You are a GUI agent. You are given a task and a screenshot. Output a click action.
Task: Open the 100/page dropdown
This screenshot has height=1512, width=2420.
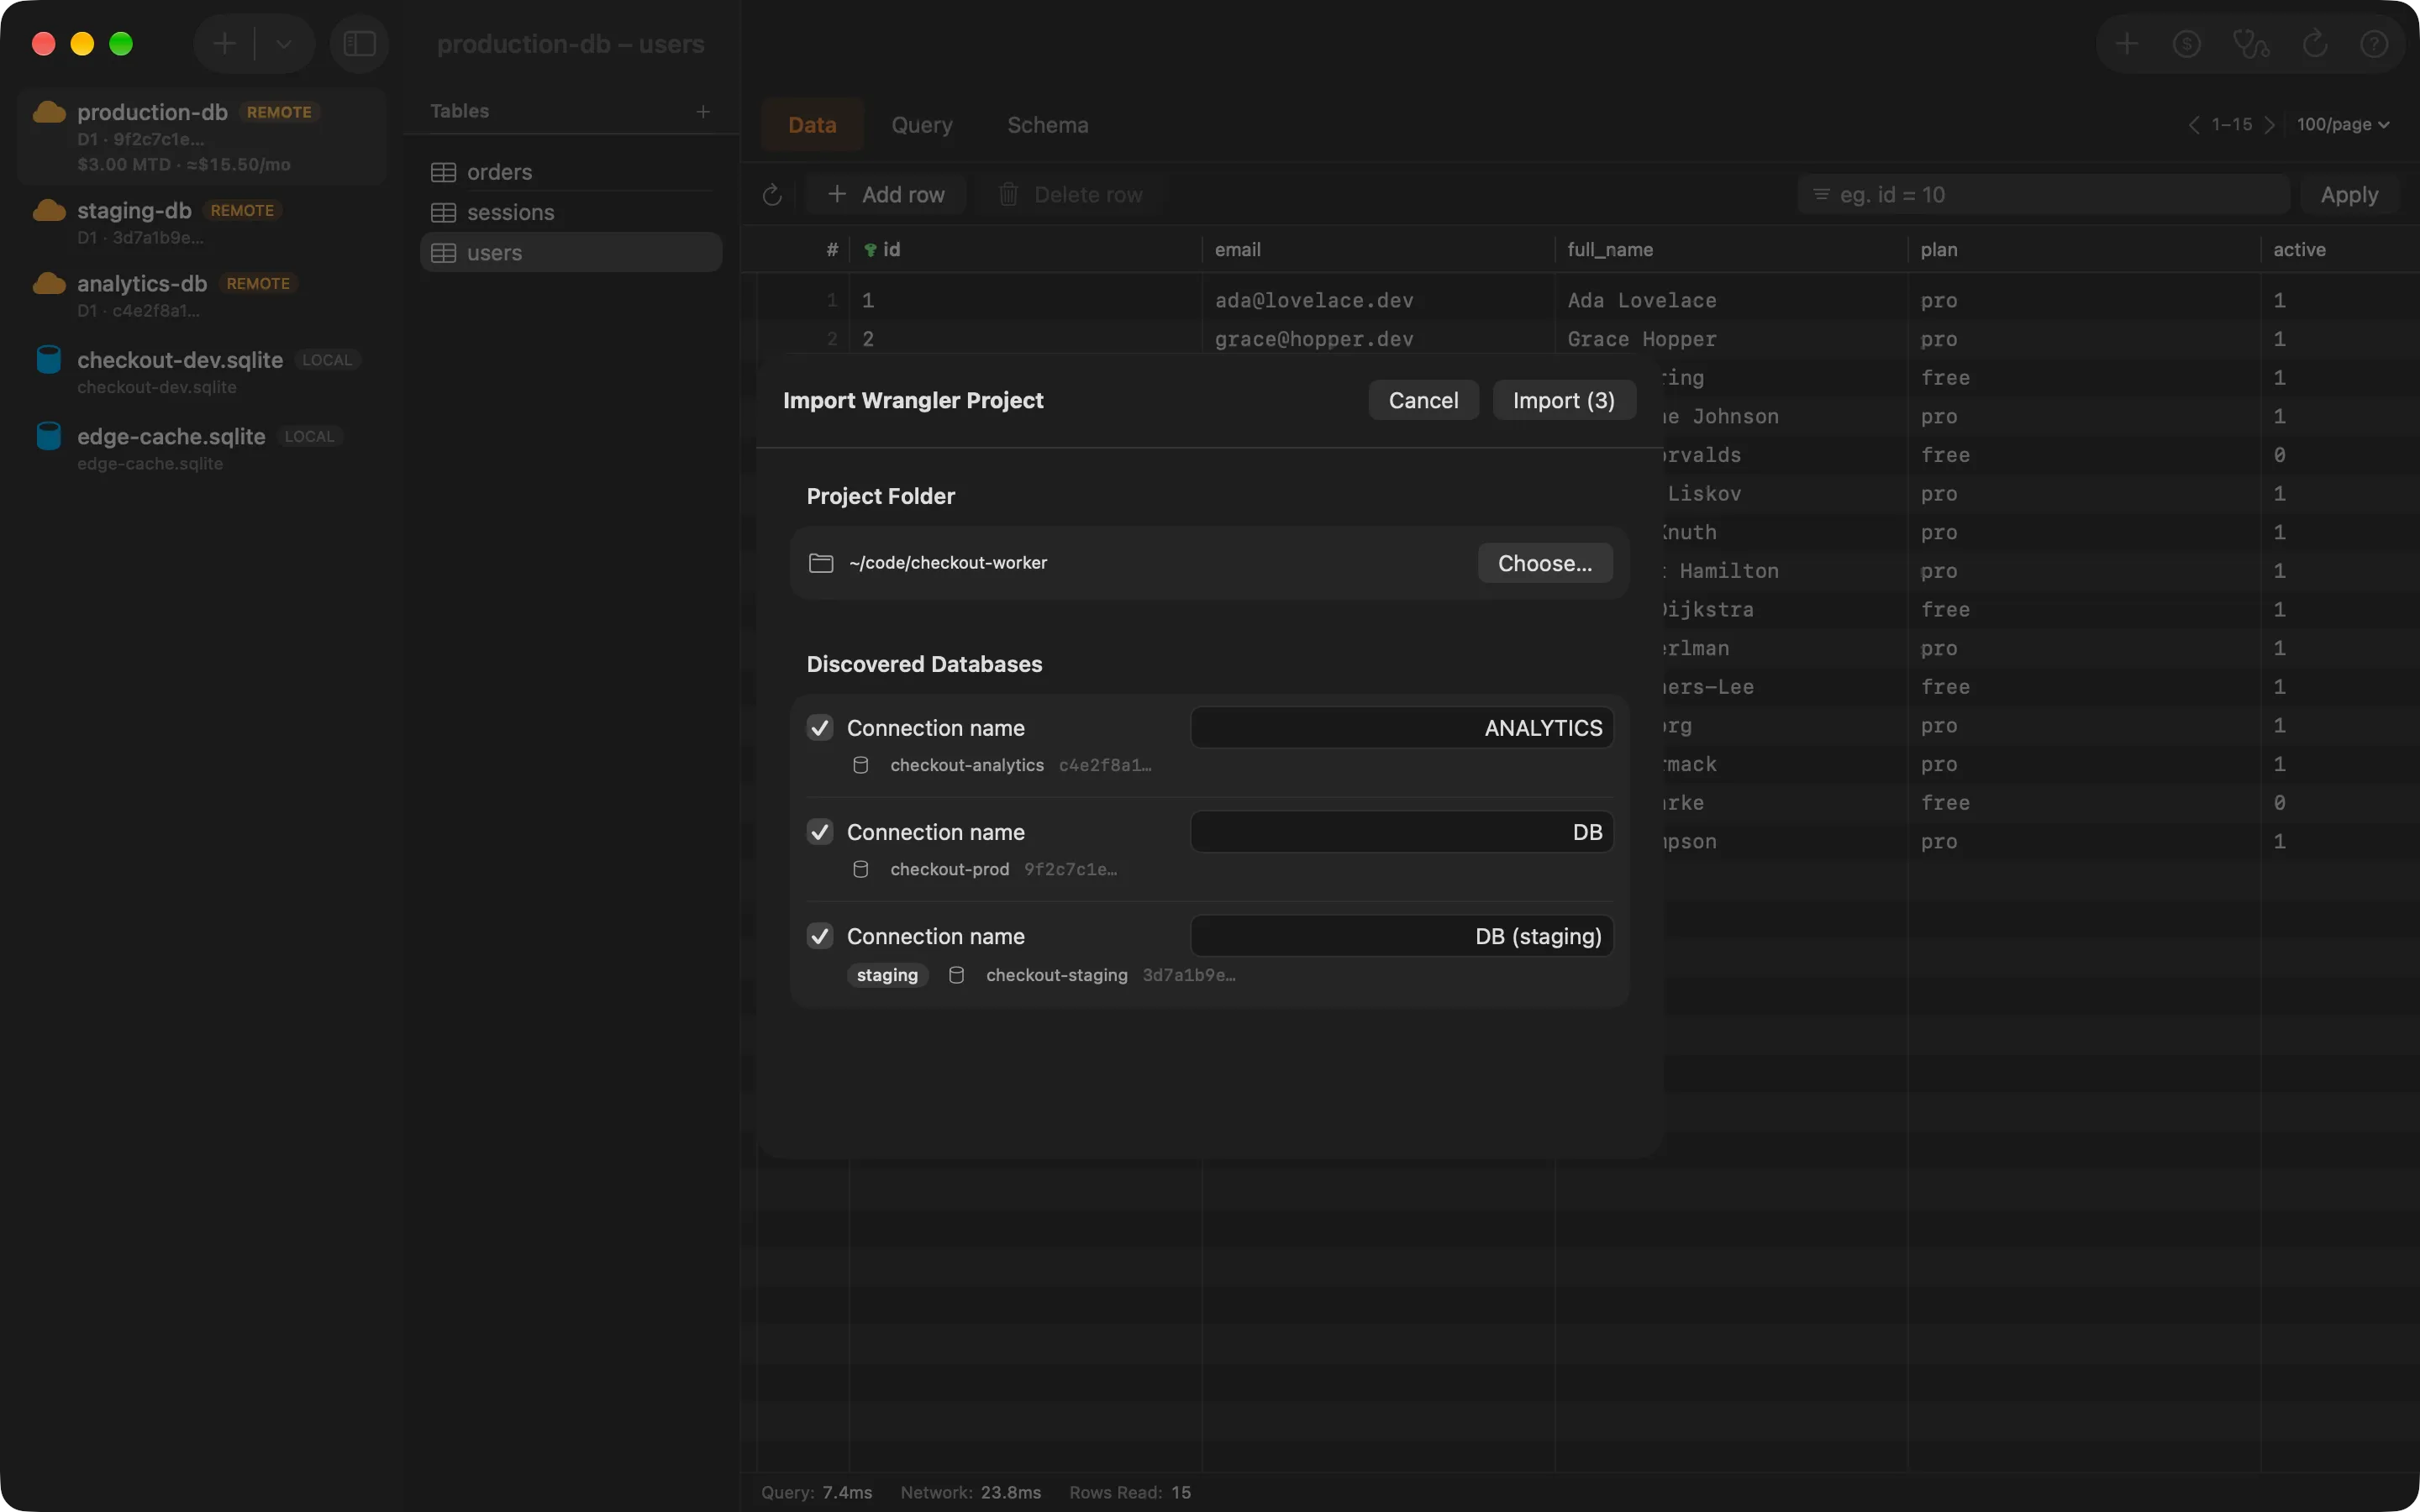[x=2343, y=125]
